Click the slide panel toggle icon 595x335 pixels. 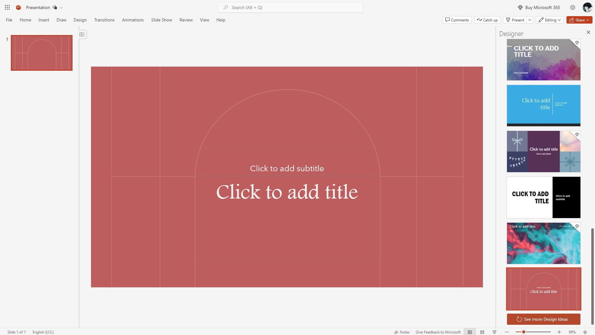click(82, 34)
